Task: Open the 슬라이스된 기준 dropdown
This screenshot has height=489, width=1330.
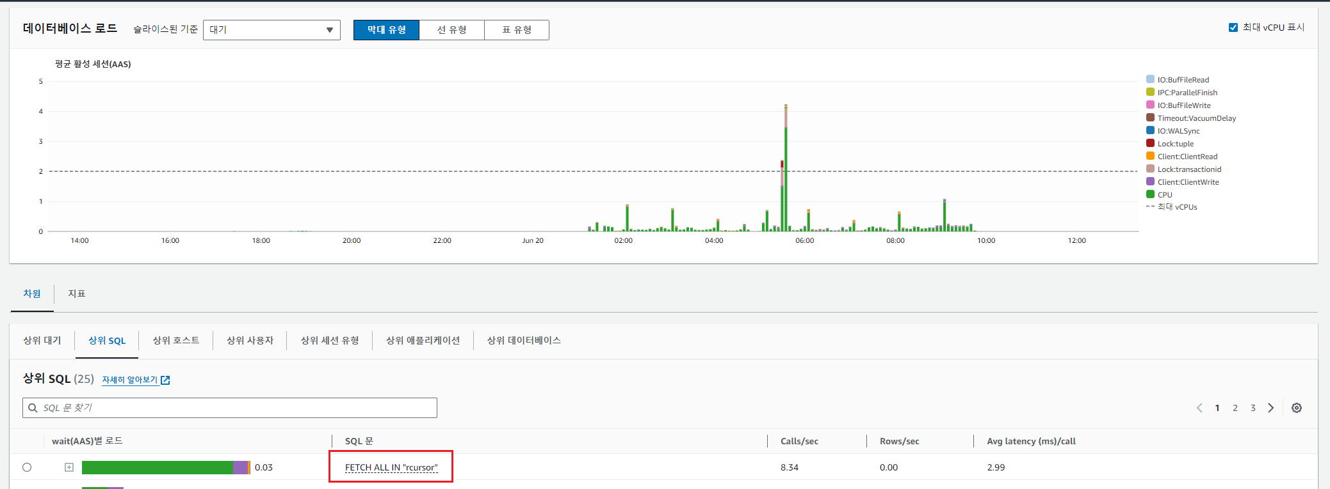Action: pyautogui.click(x=272, y=30)
